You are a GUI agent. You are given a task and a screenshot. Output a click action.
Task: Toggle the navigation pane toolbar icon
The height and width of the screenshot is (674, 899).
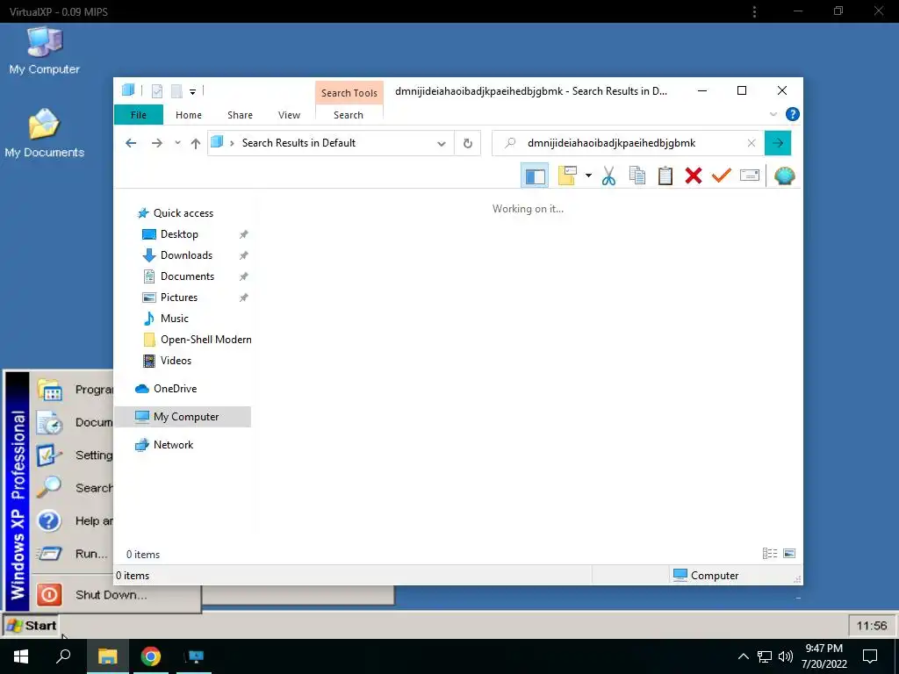coord(535,176)
